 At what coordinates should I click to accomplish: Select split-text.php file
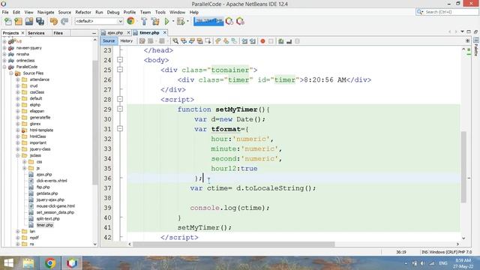(48, 218)
